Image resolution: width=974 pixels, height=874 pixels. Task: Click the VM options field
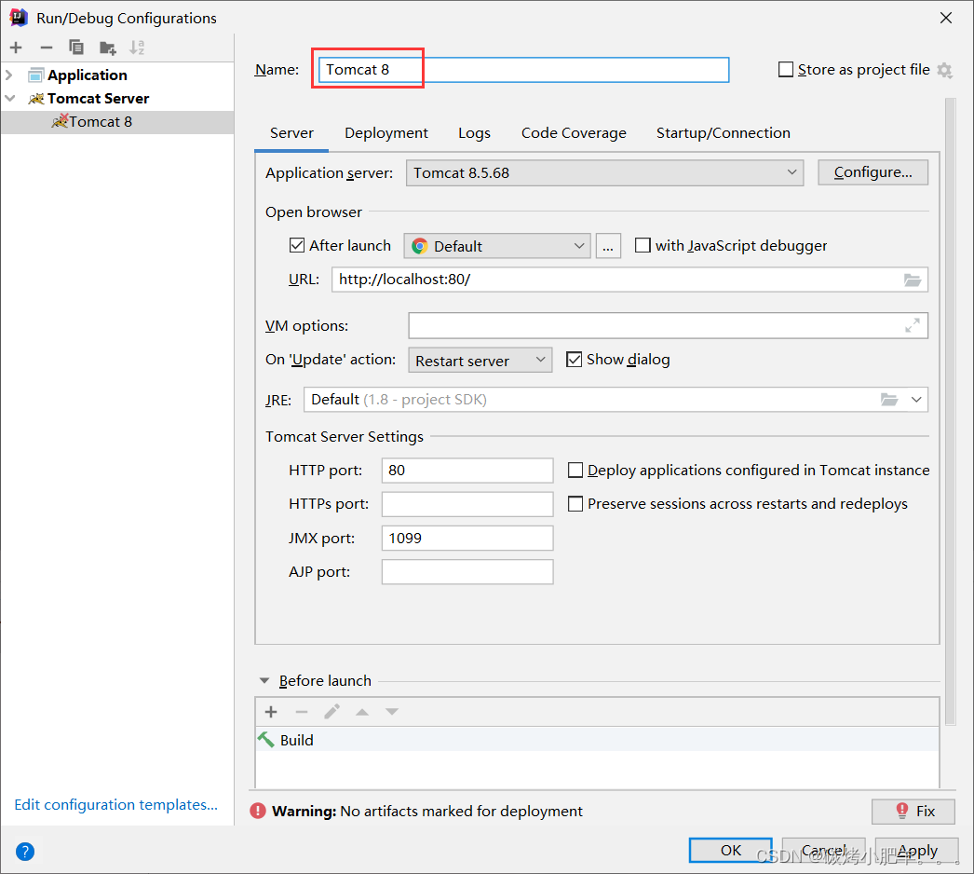click(668, 326)
